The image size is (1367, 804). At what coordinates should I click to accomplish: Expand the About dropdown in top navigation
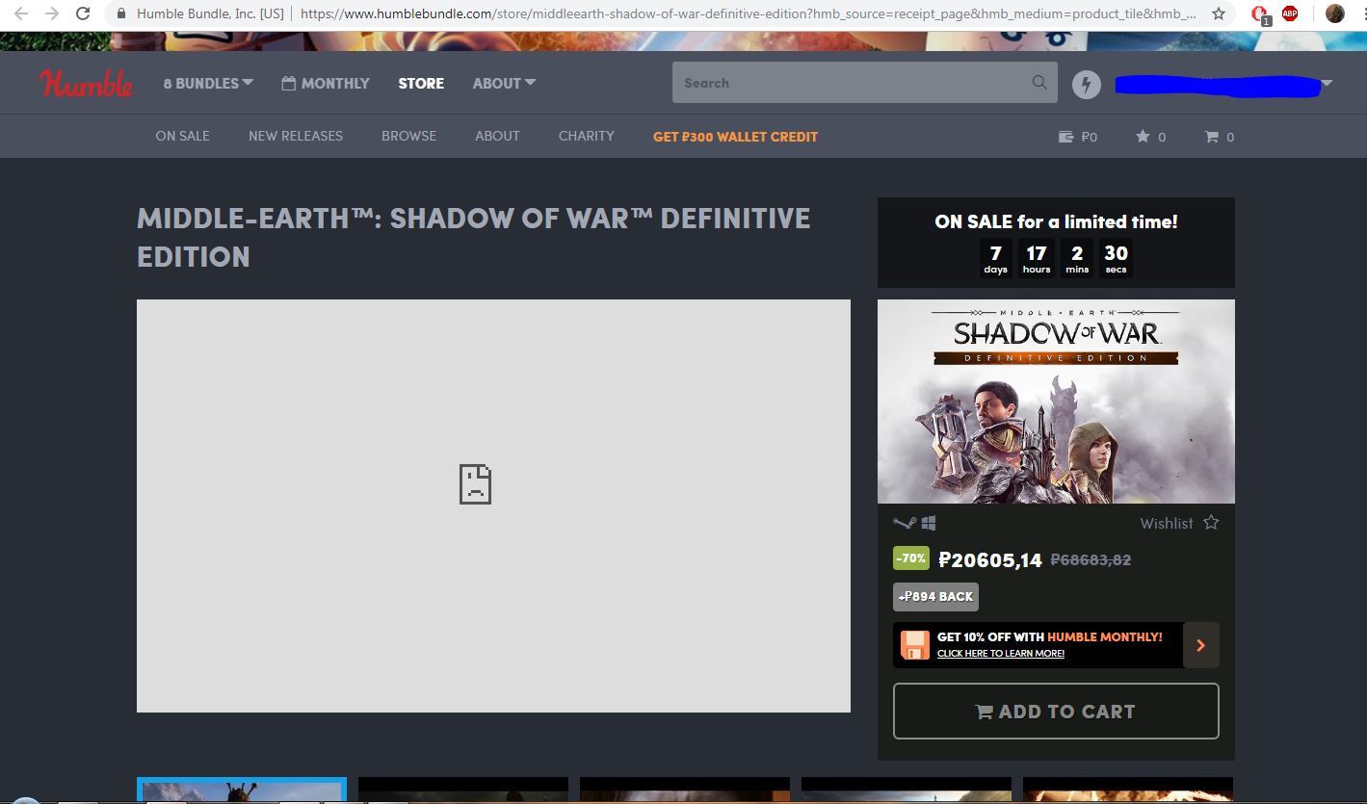click(504, 83)
